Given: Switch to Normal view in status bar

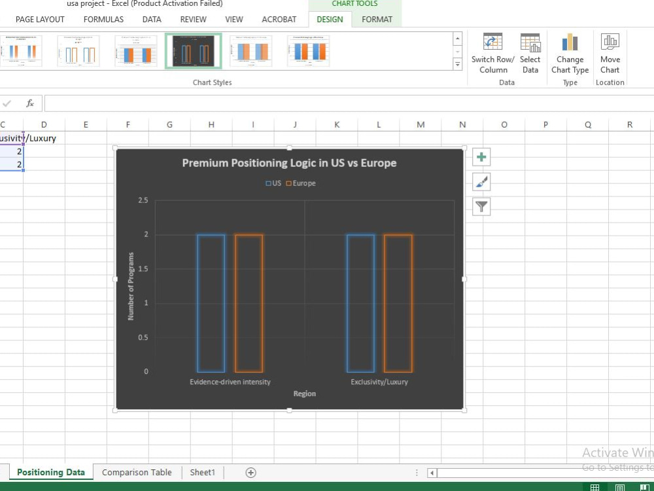Looking at the screenshot, I should pyautogui.click(x=594, y=487).
